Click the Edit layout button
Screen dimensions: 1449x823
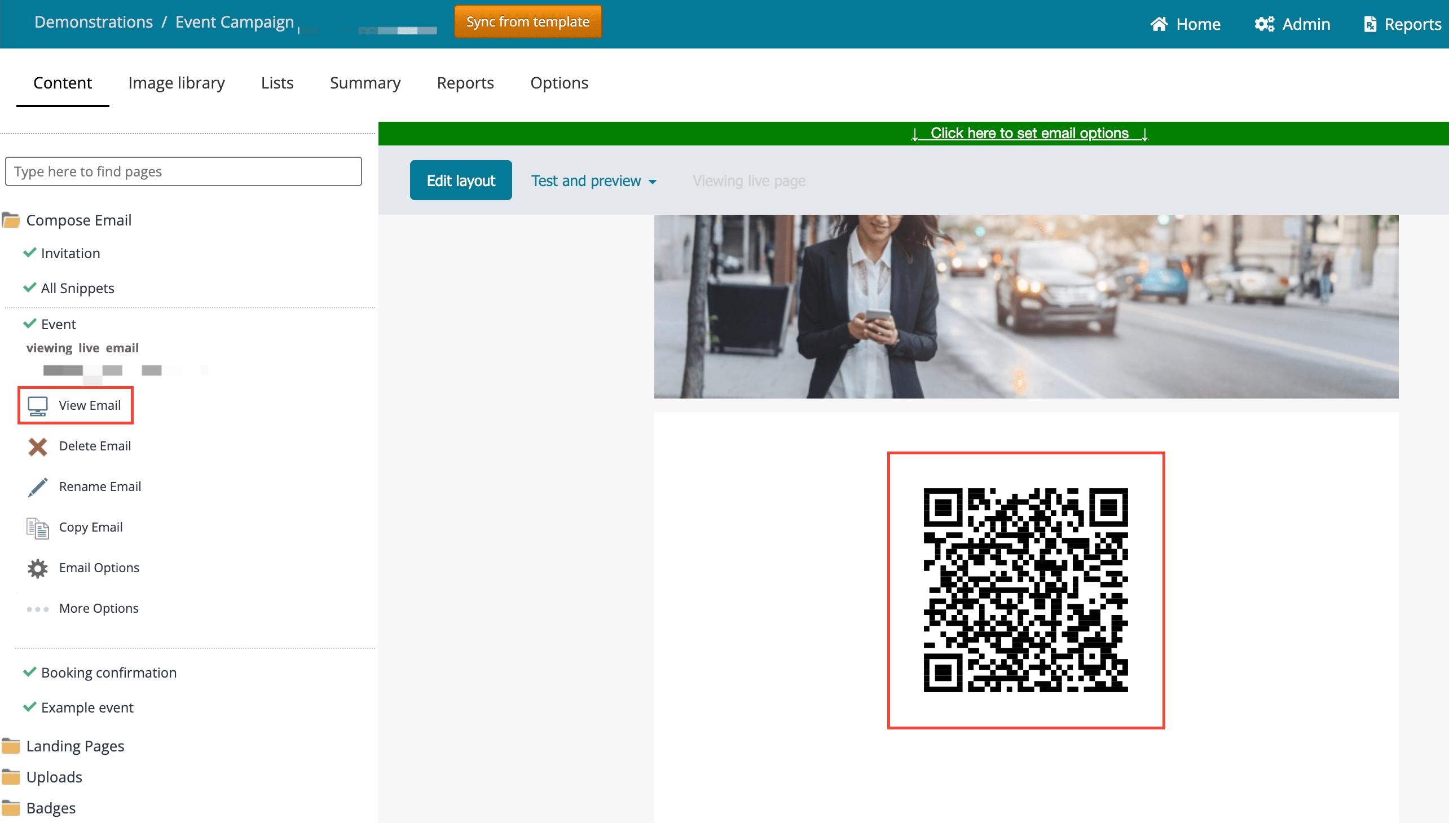click(461, 180)
